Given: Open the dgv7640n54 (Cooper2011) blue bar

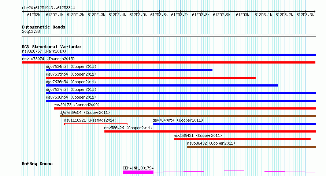Looking at the screenshot, I should coord(234,124).
